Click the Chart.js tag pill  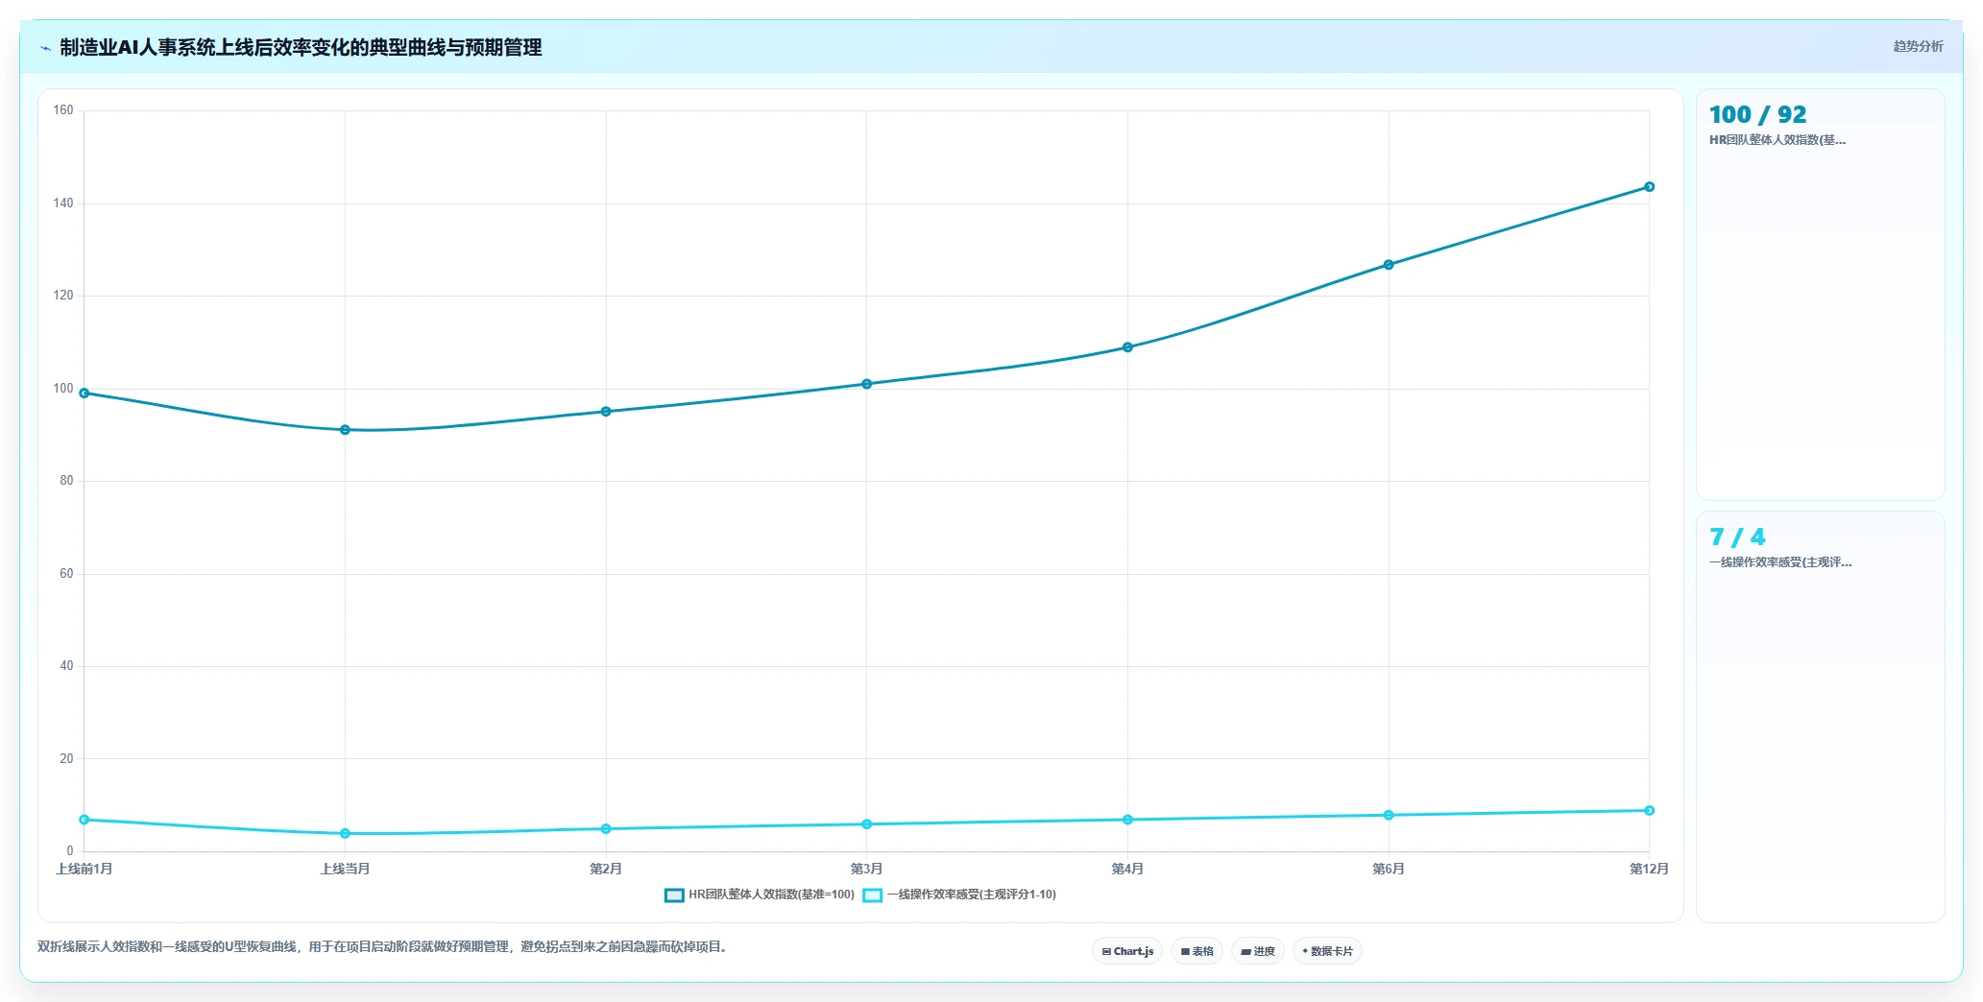click(x=1127, y=951)
